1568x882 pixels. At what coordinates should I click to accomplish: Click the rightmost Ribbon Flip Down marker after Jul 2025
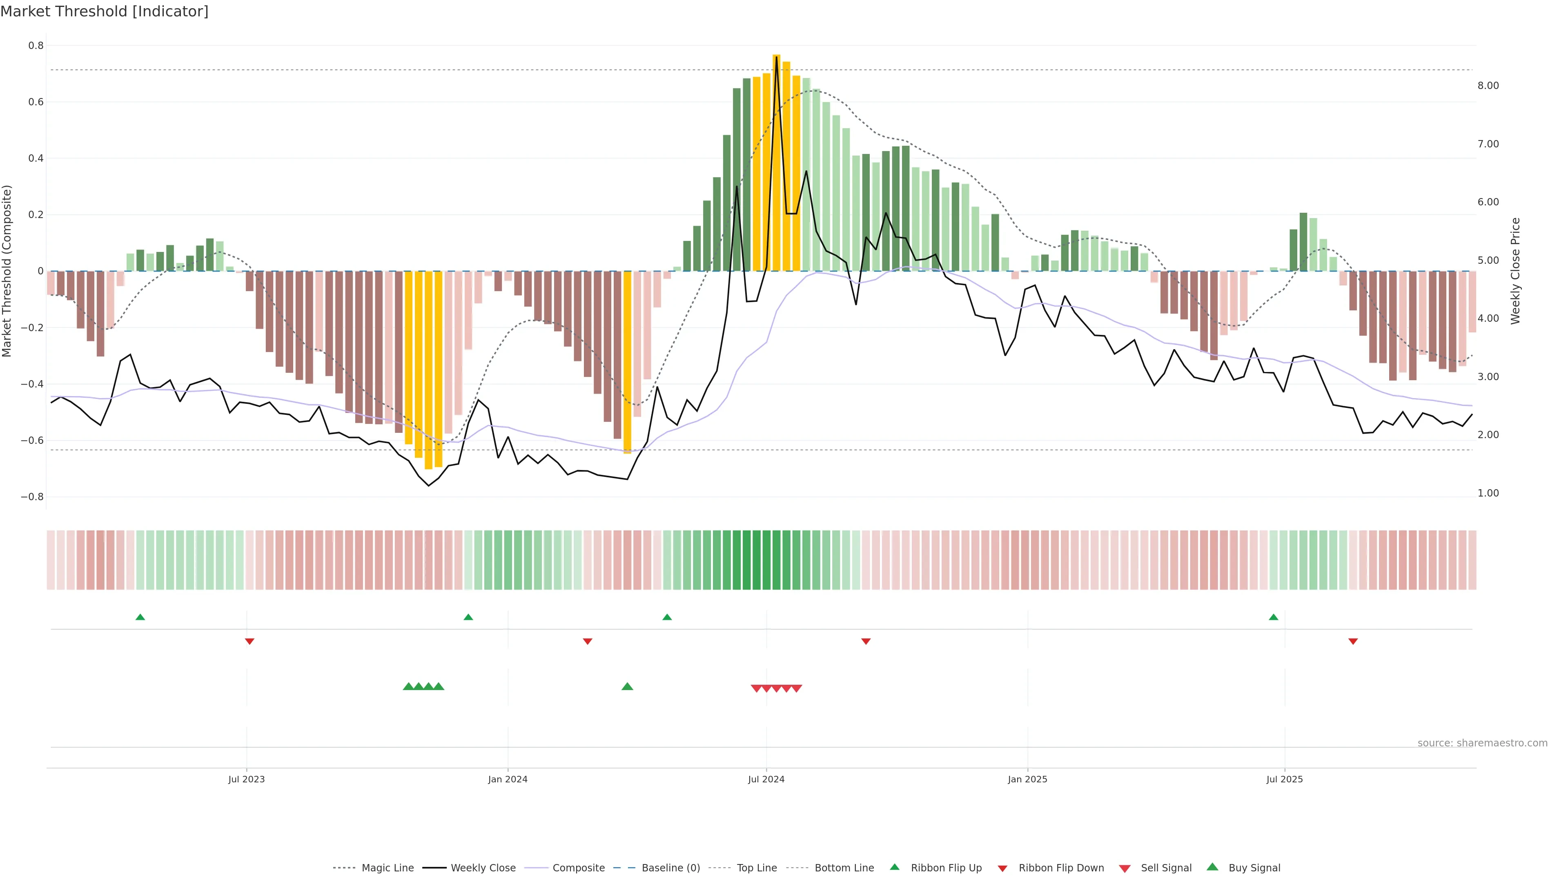(1353, 641)
